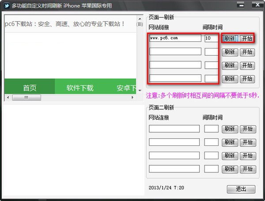Click the 页面二刷新 group label
Viewport: 265px width, 201px height.
tap(161, 108)
